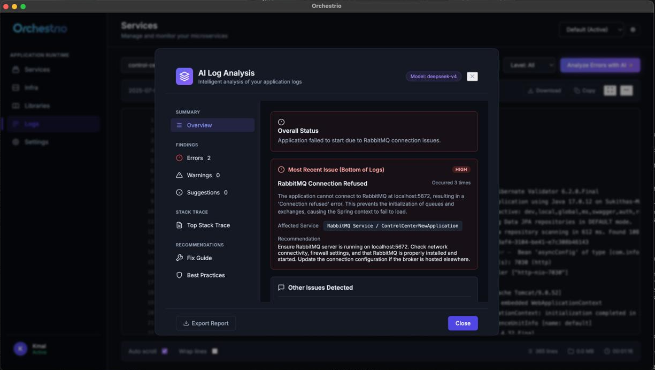Click the icon beside the Default (Active) dropdown
The width and height of the screenshot is (655, 370).
click(633, 29)
